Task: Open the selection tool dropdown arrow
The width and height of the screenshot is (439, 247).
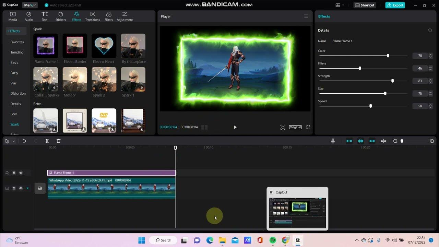Action: pos(14,141)
